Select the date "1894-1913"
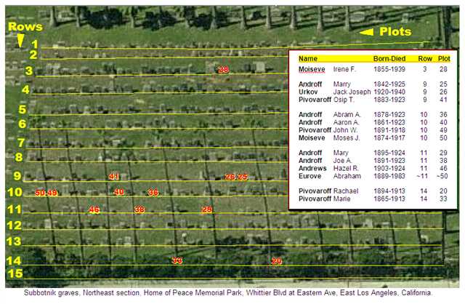 coord(389,191)
